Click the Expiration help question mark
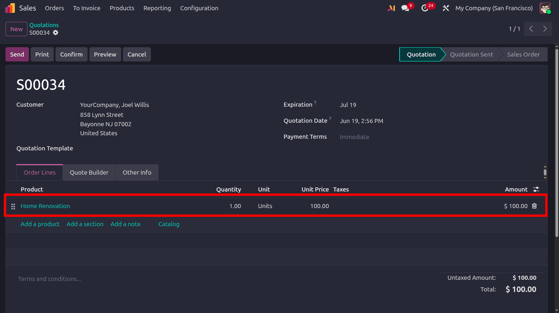This screenshot has height=313, width=559. point(315,102)
